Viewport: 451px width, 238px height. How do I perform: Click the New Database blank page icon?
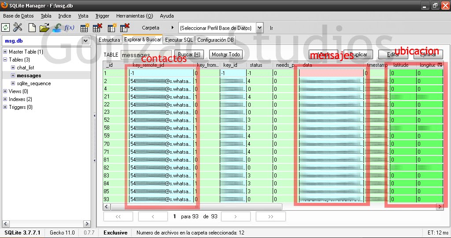coord(32,28)
